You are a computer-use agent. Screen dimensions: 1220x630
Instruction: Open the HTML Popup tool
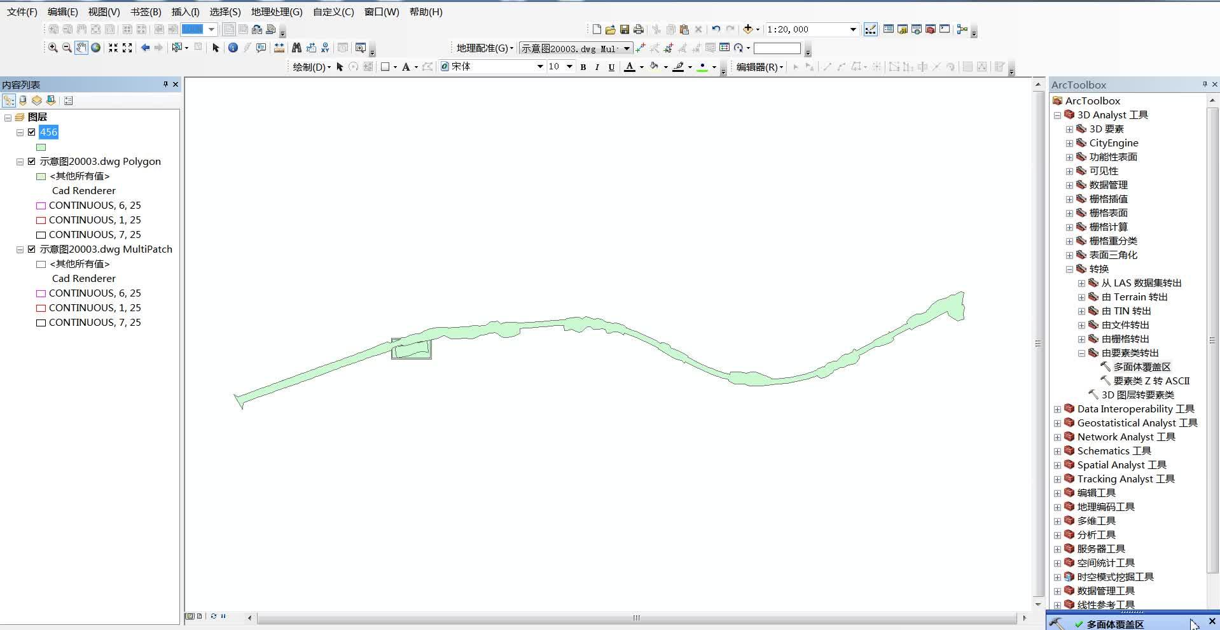[x=261, y=48]
